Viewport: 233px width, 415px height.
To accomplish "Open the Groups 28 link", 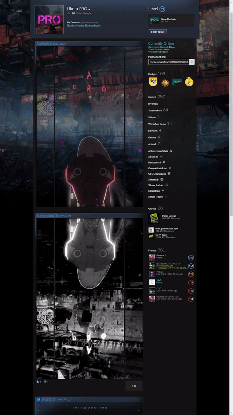I will (156, 208).
